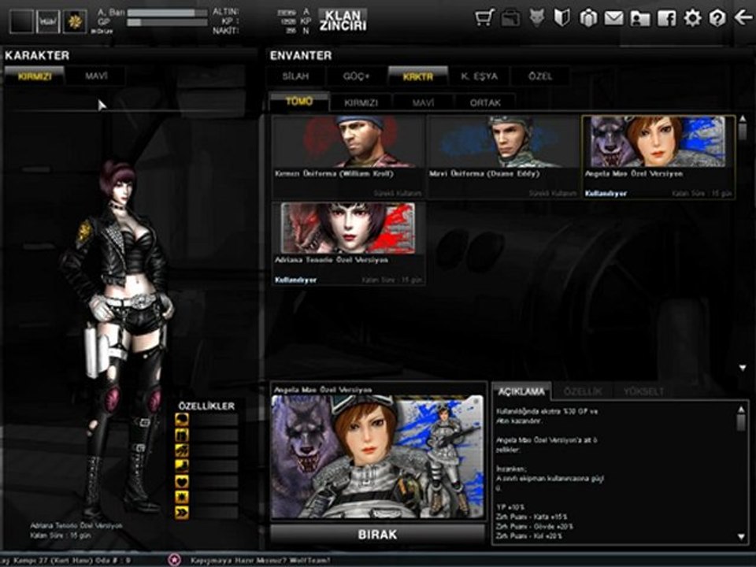Click the body armor attribute icon
Screen dimensions: 756x567
[182, 435]
